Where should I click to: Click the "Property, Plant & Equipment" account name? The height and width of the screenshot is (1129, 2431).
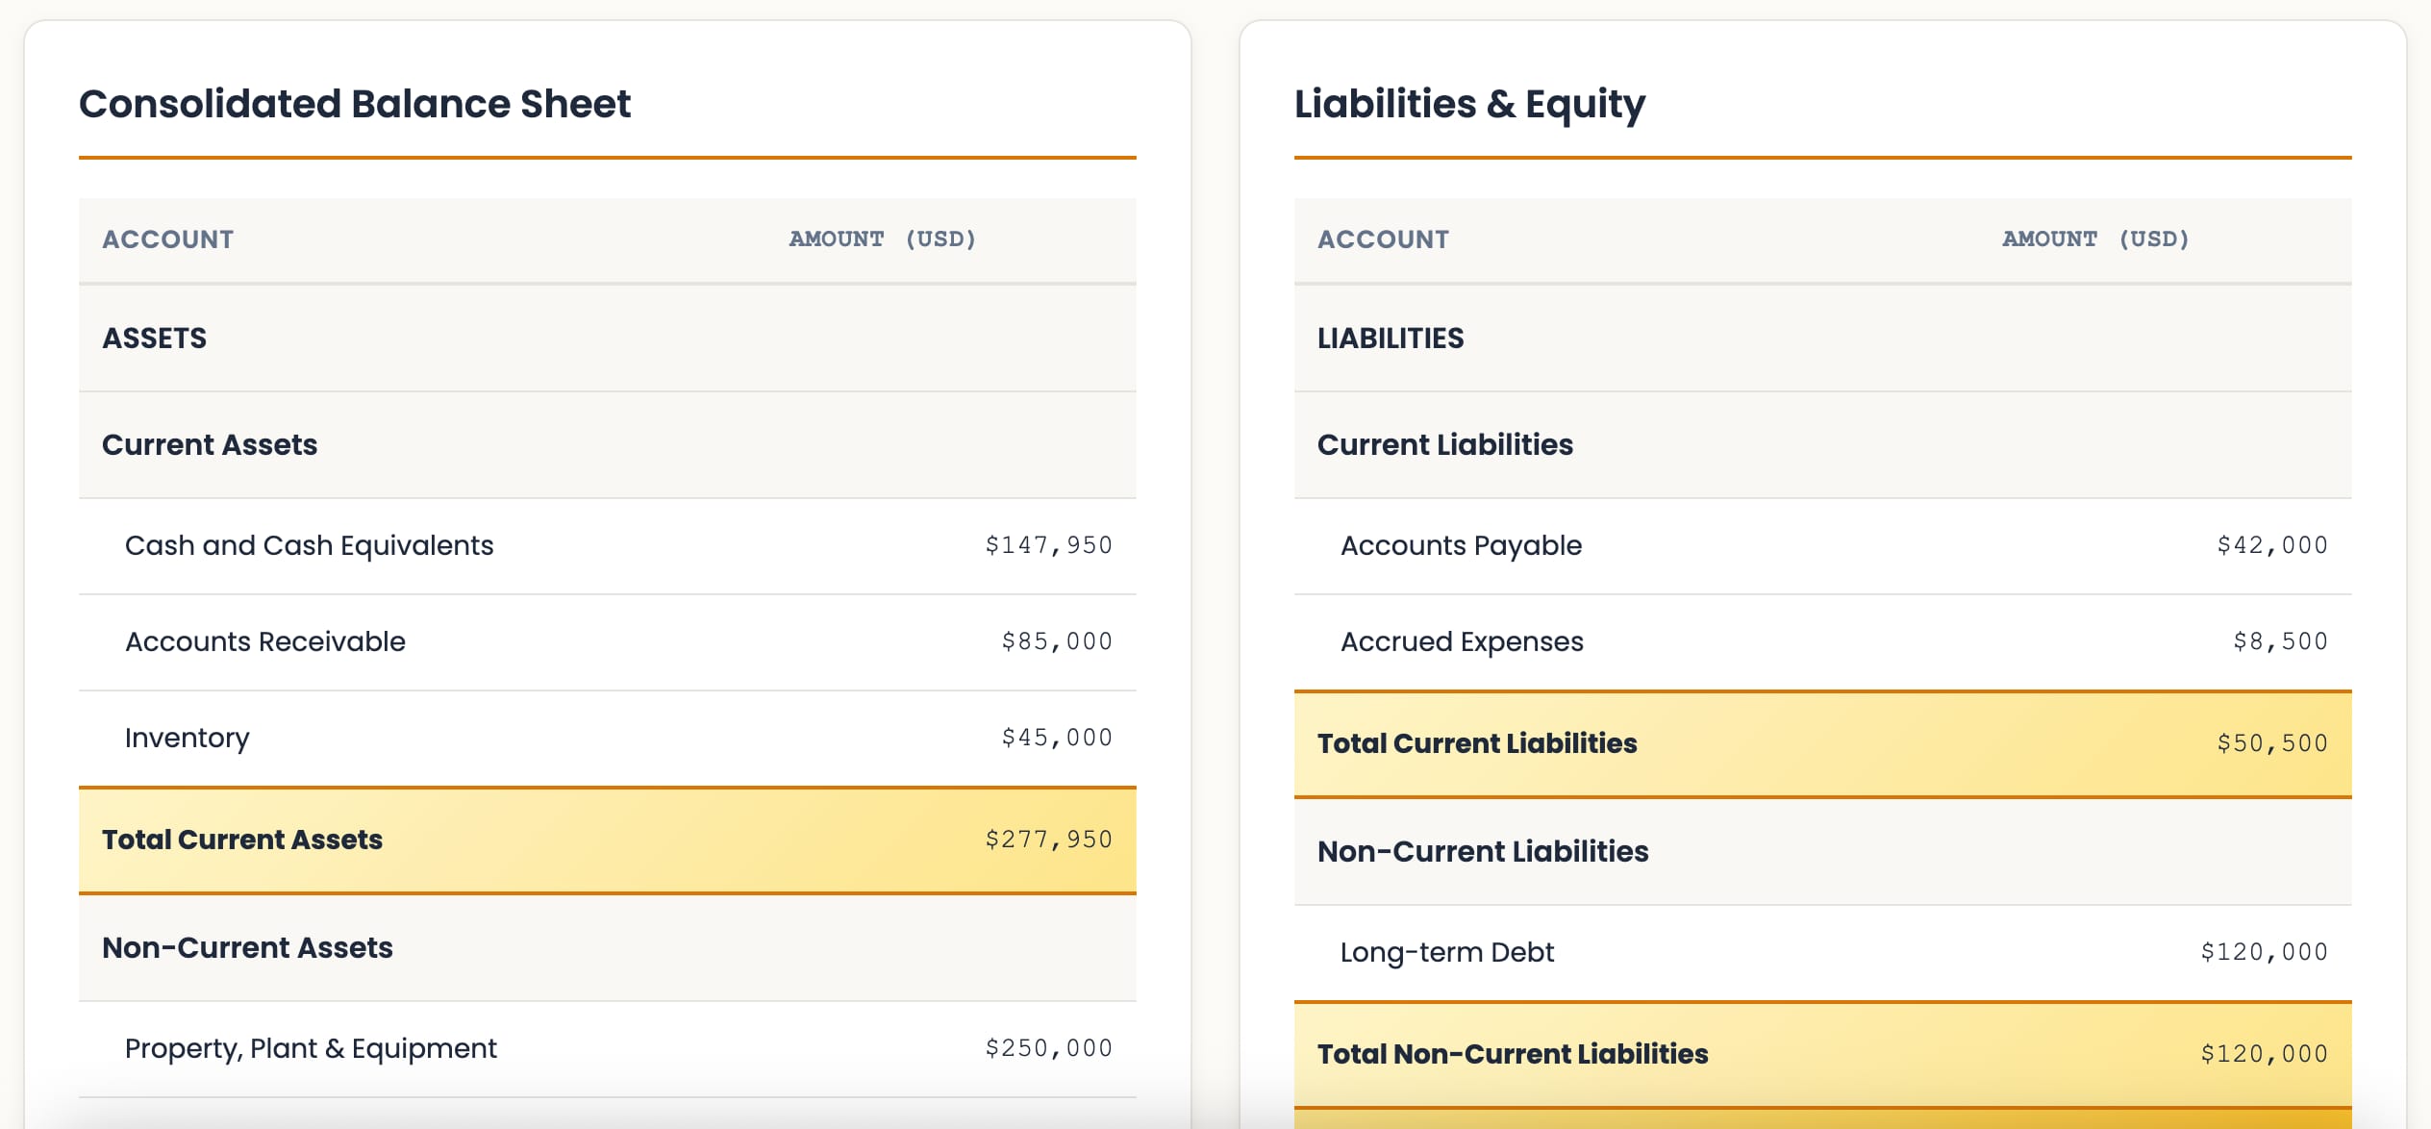pyautogui.click(x=312, y=1048)
